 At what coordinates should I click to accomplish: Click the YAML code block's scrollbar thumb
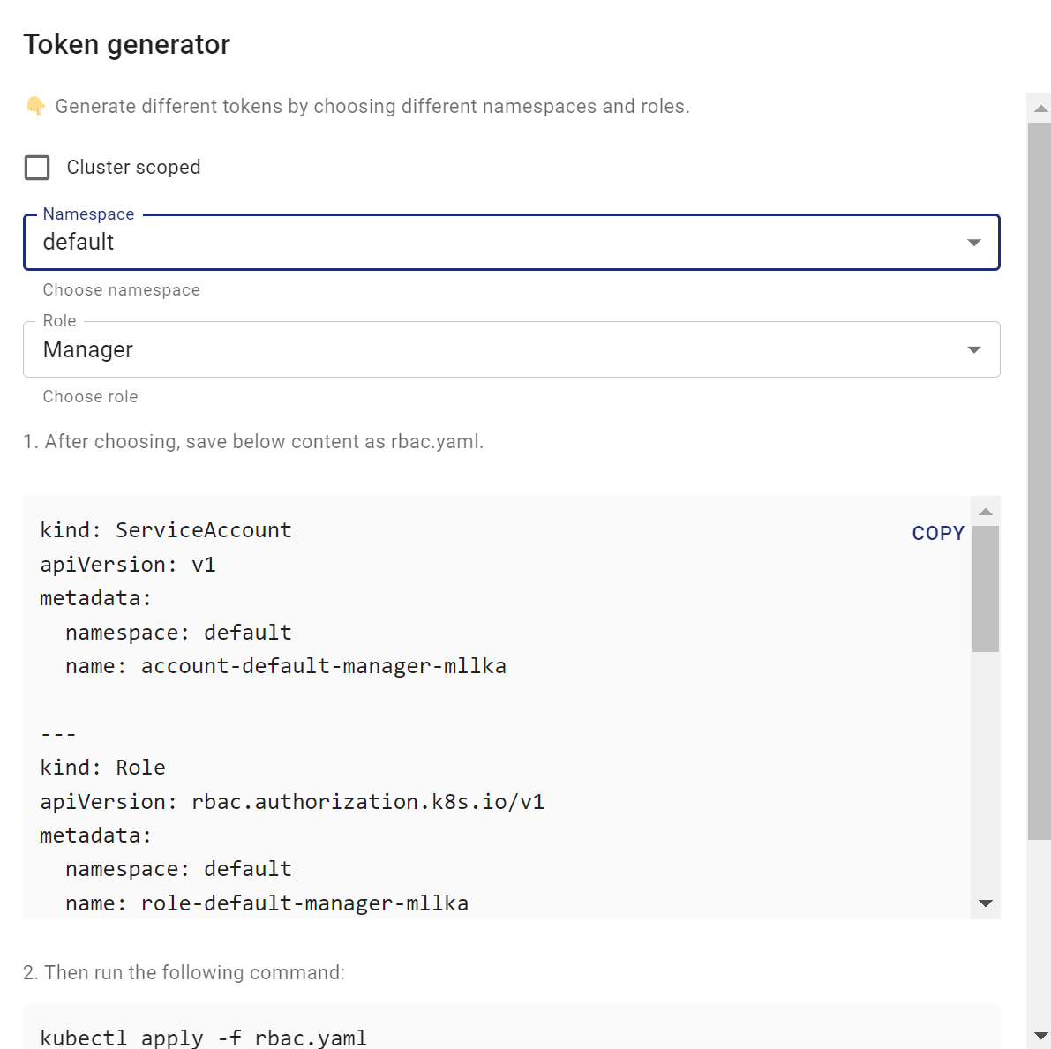tap(986, 588)
